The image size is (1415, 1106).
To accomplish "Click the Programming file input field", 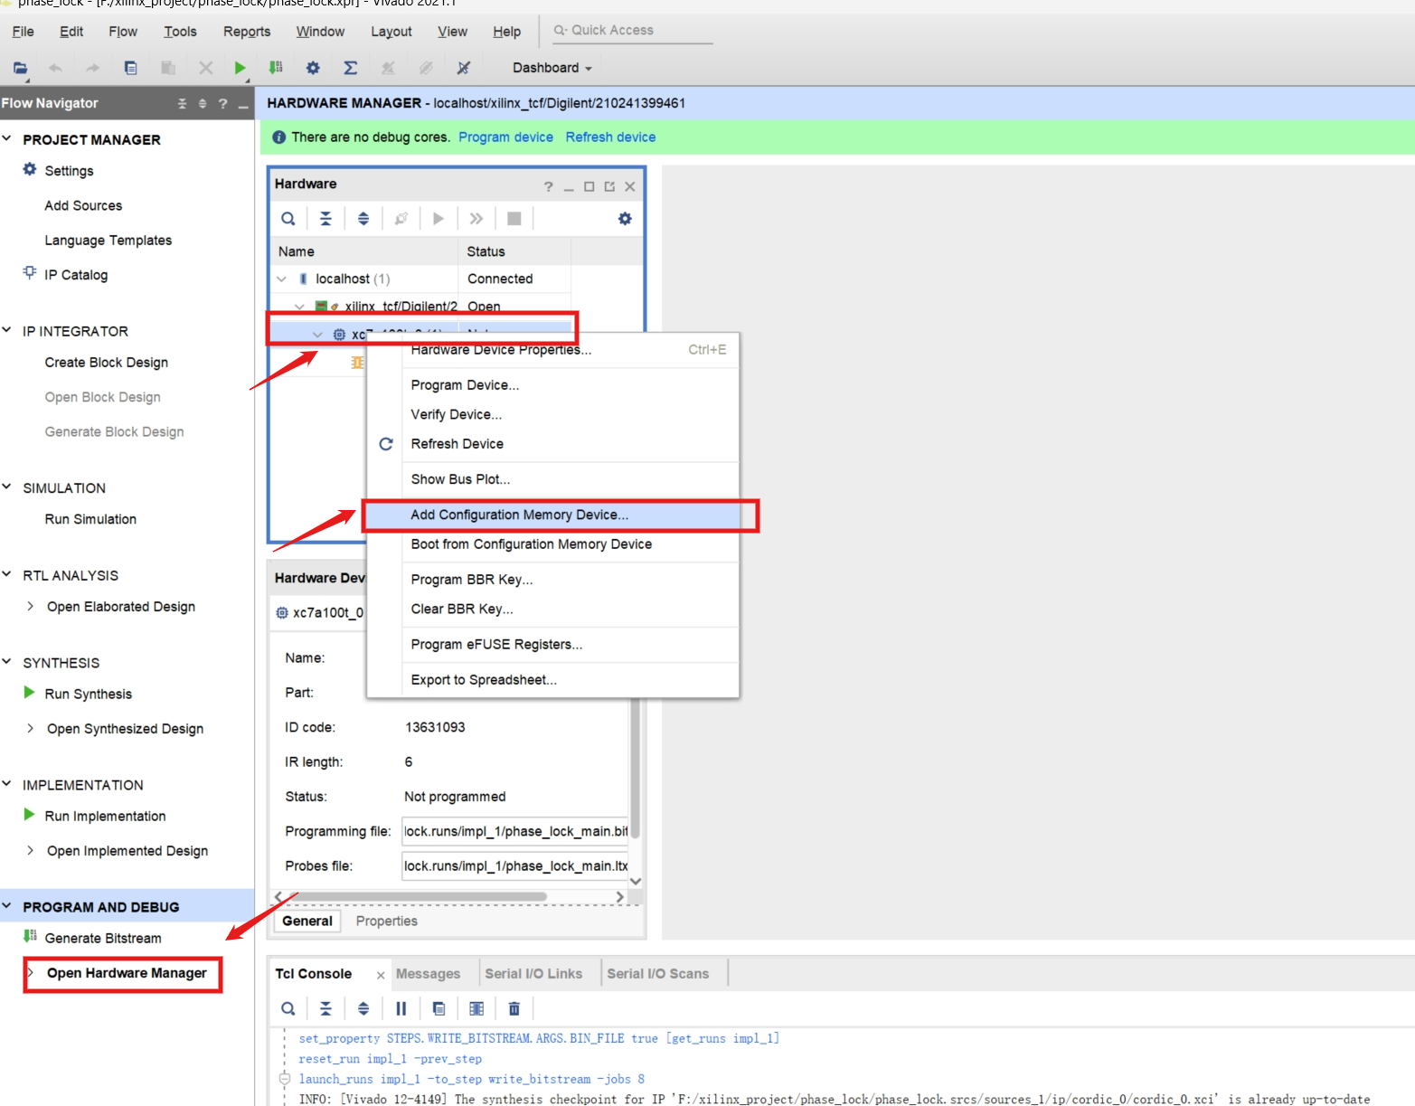I will (515, 832).
